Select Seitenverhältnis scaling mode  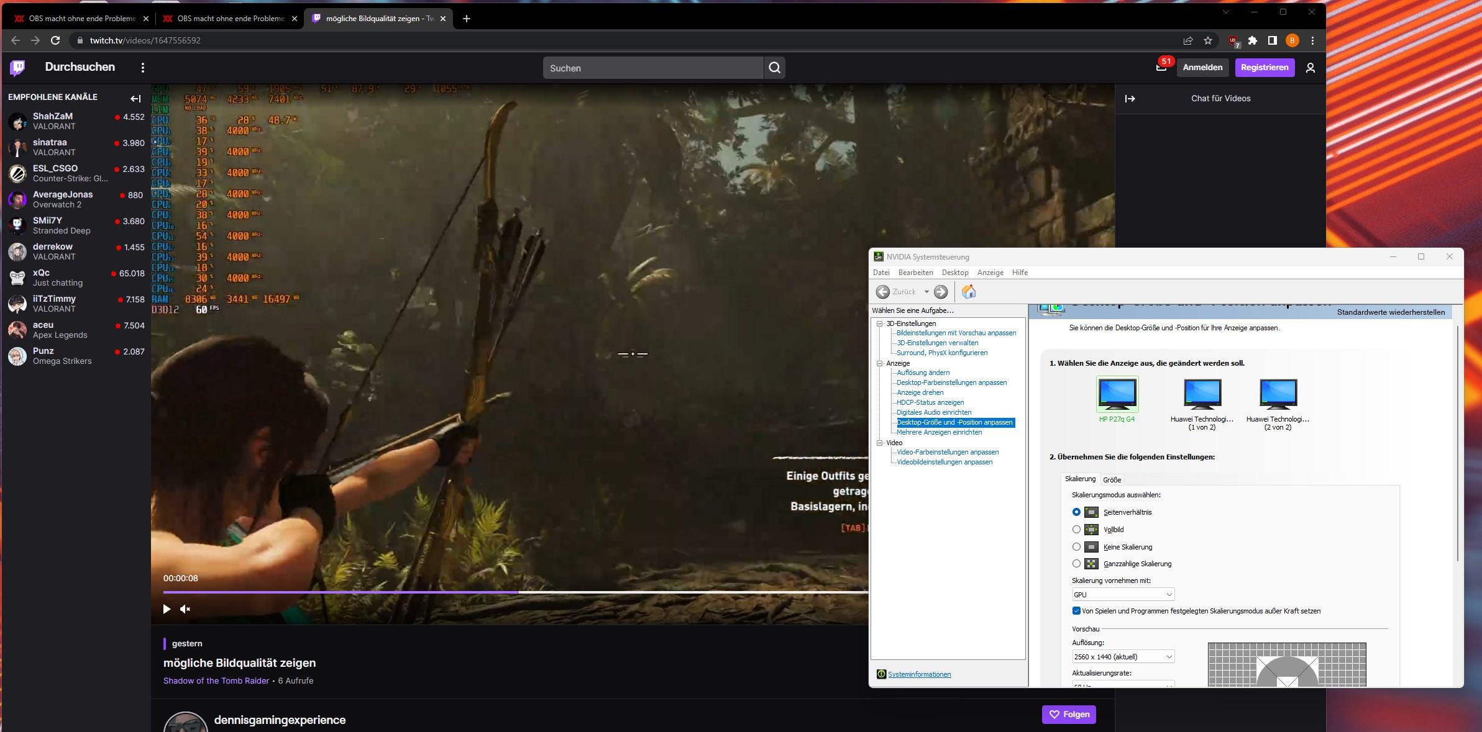pyautogui.click(x=1076, y=512)
